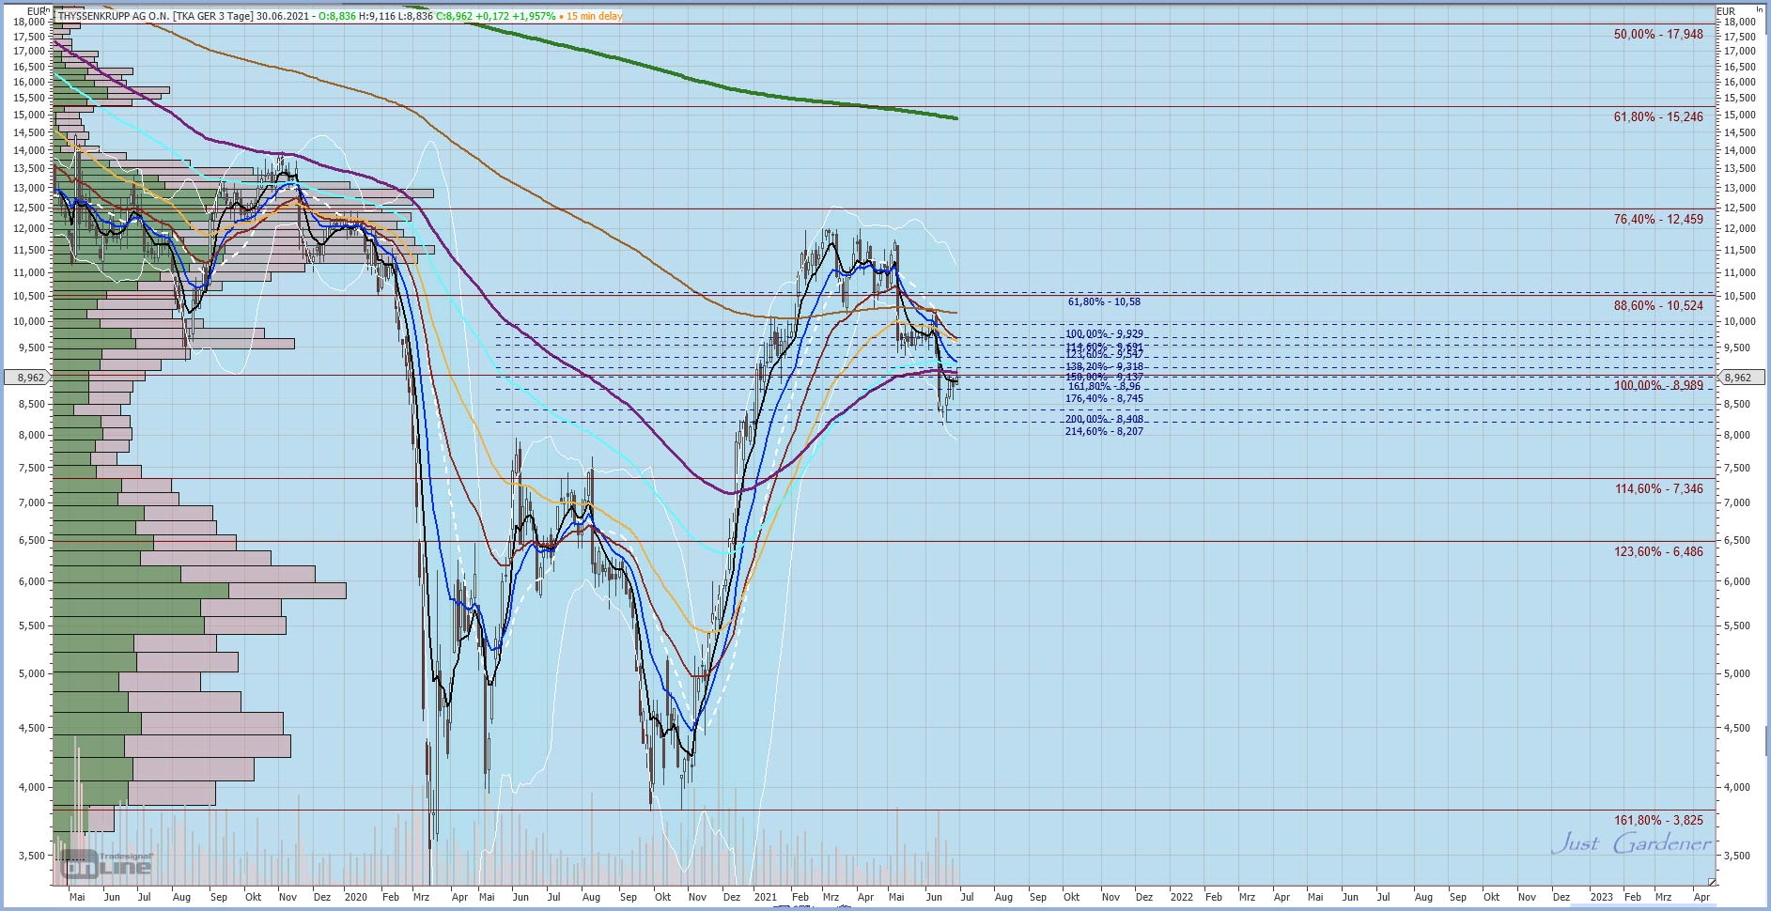Click Fibonacci label '50,00% - 17,948'
Screen dimensions: 1771x911
(x=1658, y=35)
